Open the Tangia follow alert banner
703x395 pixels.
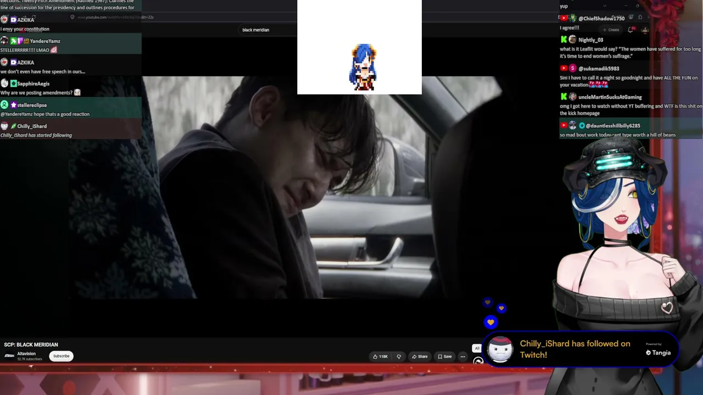point(581,349)
